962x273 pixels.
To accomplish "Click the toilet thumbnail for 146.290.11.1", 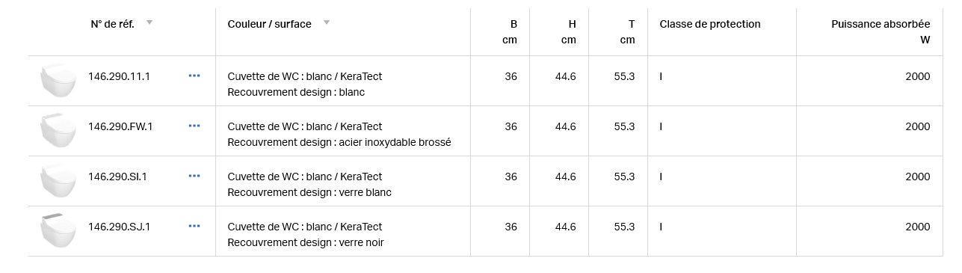I will pos(58,81).
